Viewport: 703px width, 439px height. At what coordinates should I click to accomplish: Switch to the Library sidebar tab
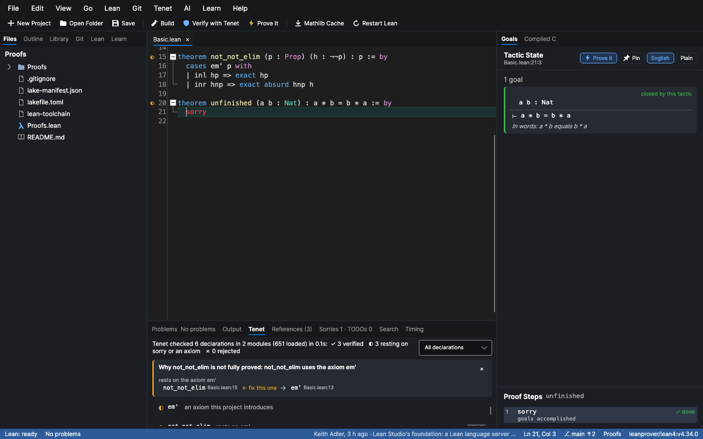tap(59, 39)
